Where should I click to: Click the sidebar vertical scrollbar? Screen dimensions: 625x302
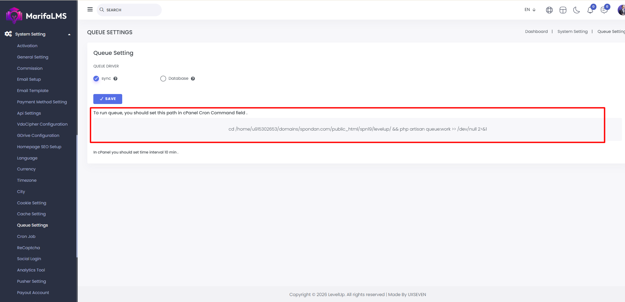(77, 196)
